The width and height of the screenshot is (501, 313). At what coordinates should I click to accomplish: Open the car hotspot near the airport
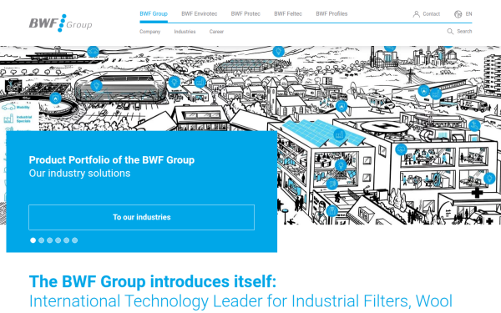93,51
